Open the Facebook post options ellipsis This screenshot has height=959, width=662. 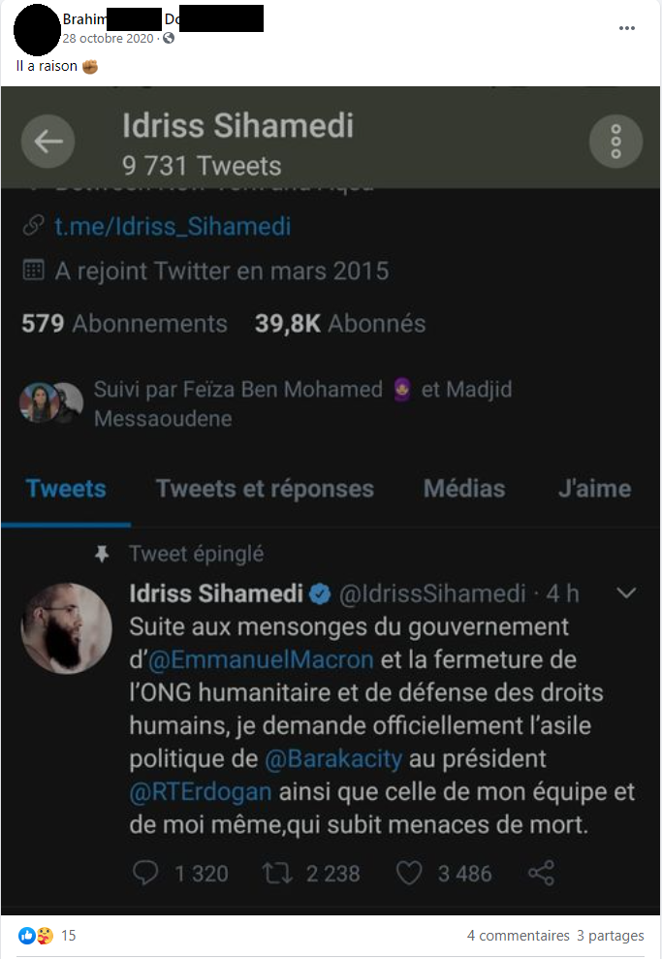pyautogui.click(x=627, y=28)
